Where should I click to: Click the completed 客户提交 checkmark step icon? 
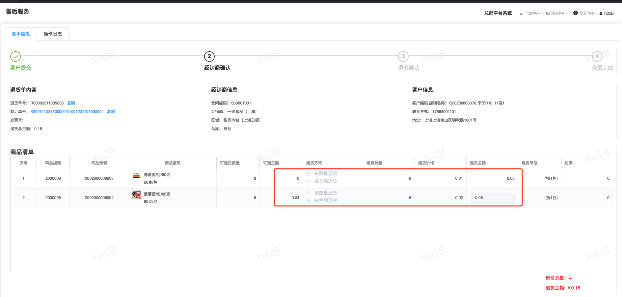point(15,57)
